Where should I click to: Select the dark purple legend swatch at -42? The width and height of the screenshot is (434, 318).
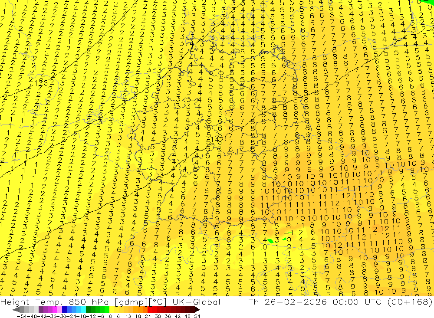(41, 310)
